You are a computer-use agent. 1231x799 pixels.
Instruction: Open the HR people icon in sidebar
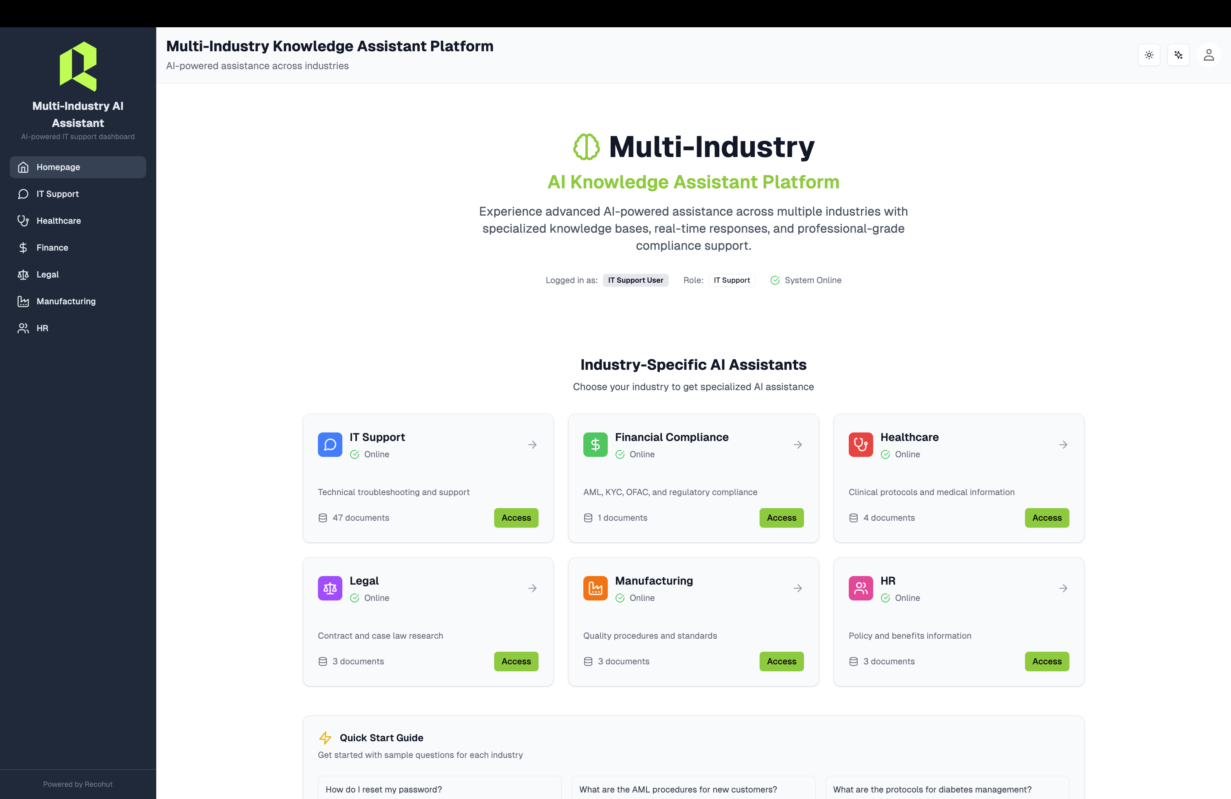point(23,328)
